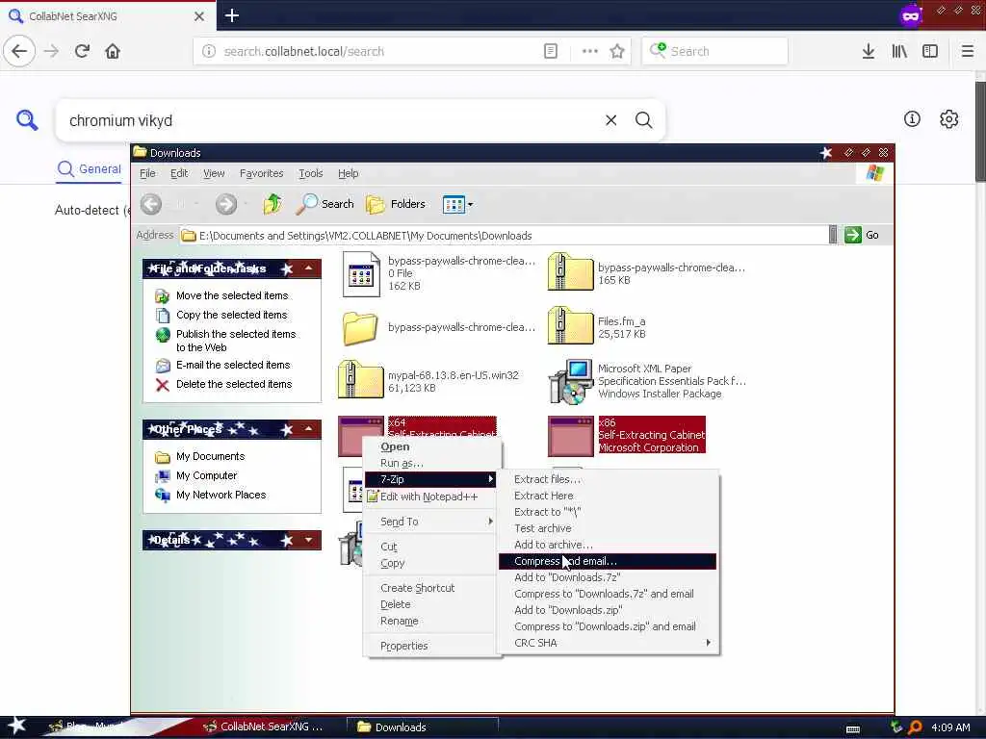Switch to General tab in SearXNG
This screenshot has height=739, width=986.
(90, 169)
